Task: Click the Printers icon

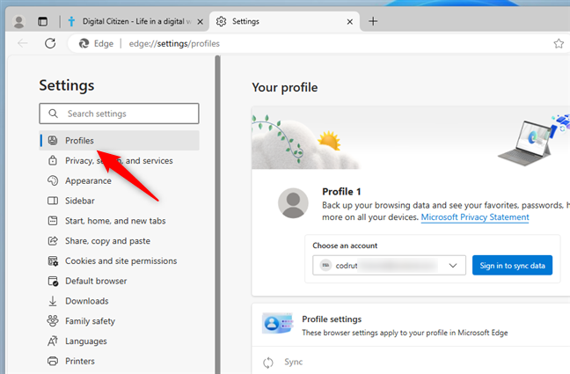Action: (x=53, y=361)
